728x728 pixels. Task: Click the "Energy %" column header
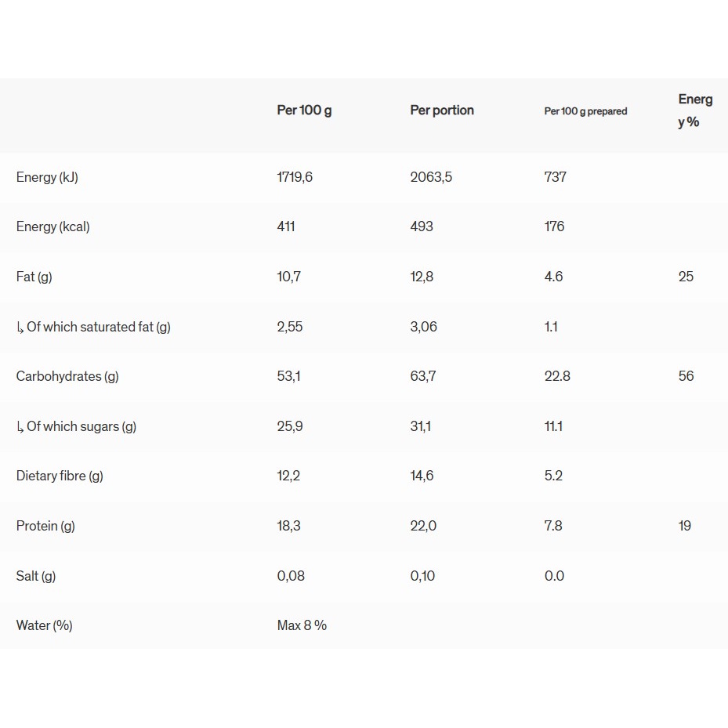tap(694, 110)
